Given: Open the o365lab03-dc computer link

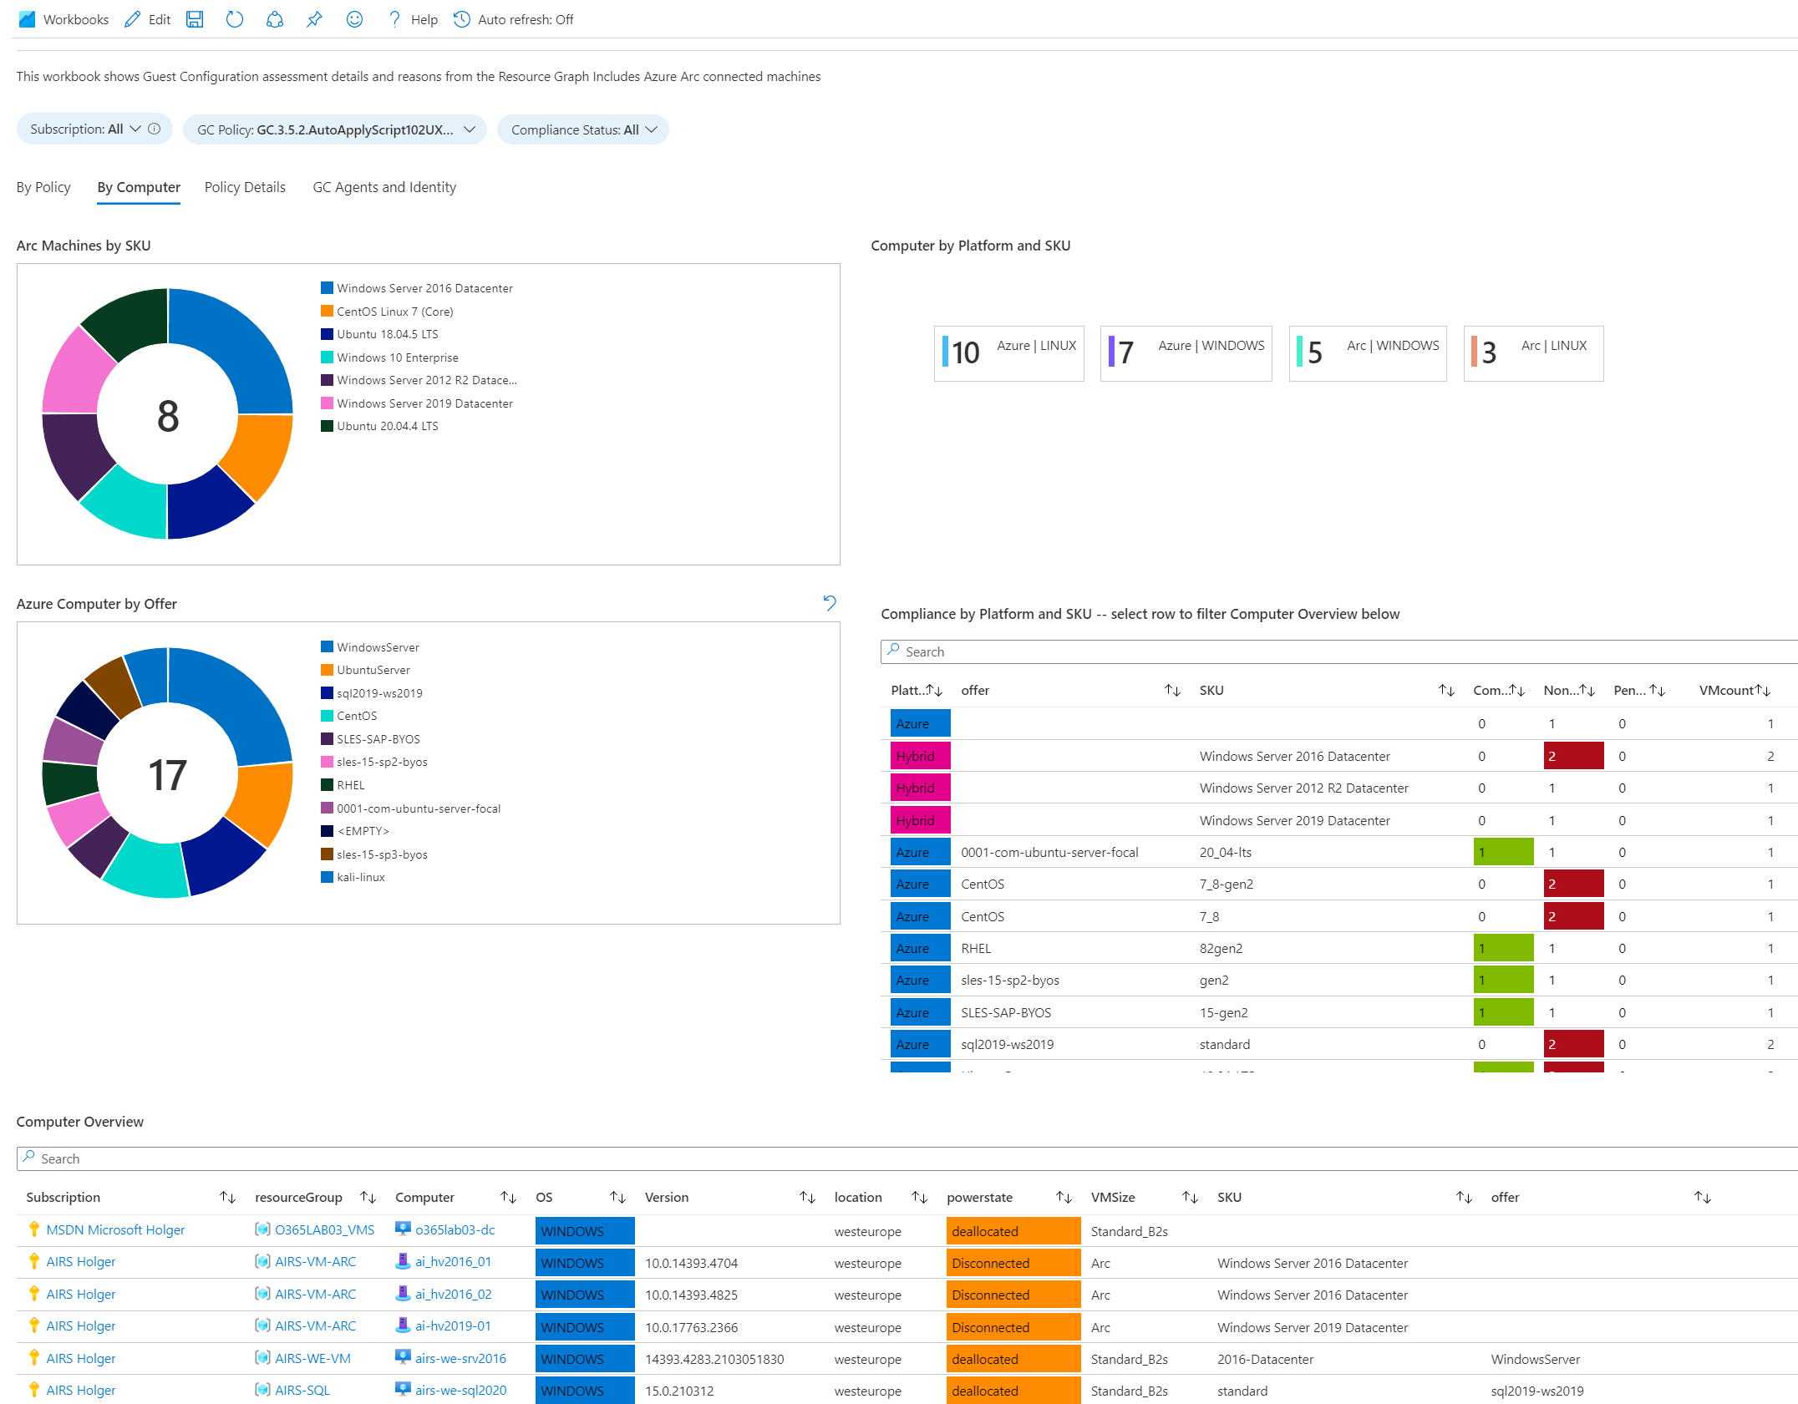Looking at the screenshot, I should point(455,1229).
